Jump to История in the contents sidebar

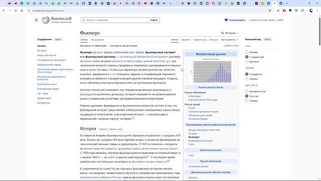coord(42,50)
